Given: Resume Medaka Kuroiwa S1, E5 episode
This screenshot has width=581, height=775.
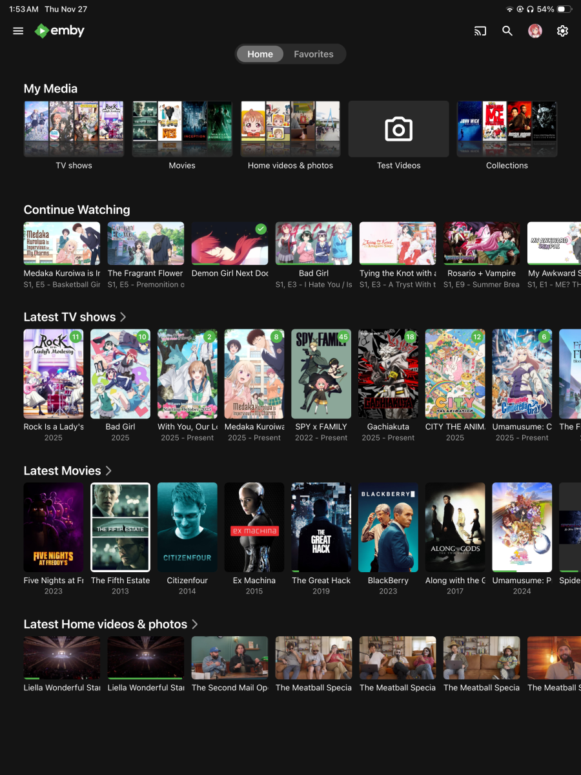Looking at the screenshot, I should [x=62, y=243].
